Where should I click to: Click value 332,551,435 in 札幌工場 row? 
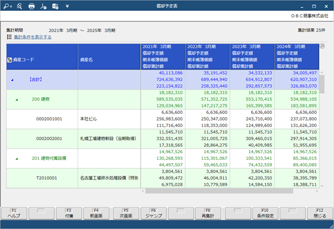tap(169, 139)
